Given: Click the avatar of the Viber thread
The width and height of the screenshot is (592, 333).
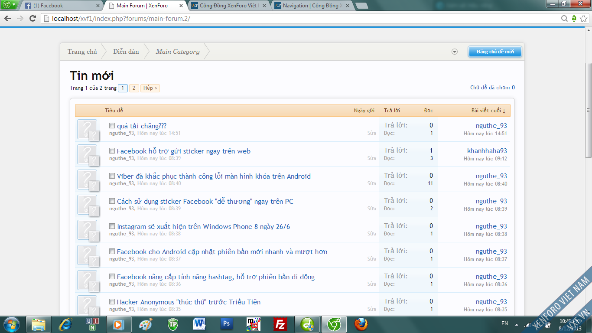Looking at the screenshot, I should coord(87,180).
